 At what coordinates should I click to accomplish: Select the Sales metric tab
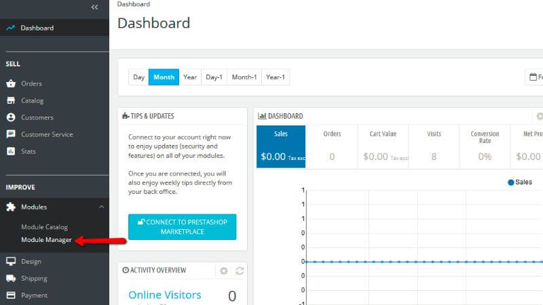[281, 146]
